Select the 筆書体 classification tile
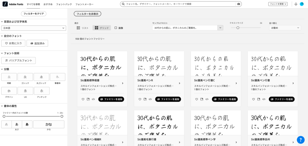The height and width of the screenshot is (146, 308). pyautogui.click(x=57, y=77)
